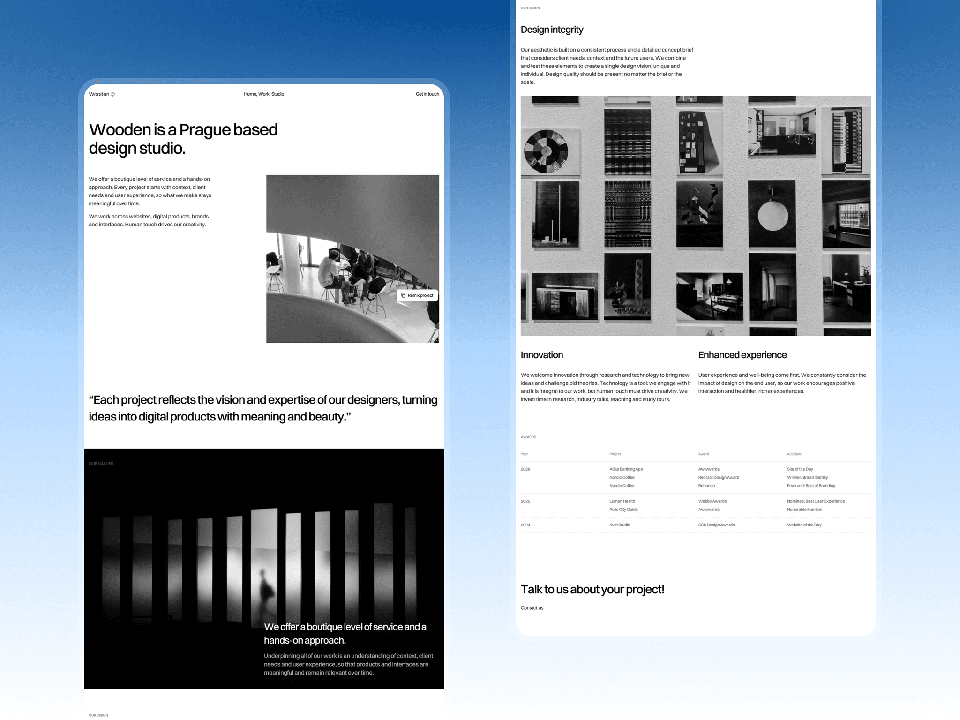Click the Website of the Day accolade
This screenshot has height=720, width=960.
tap(804, 525)
